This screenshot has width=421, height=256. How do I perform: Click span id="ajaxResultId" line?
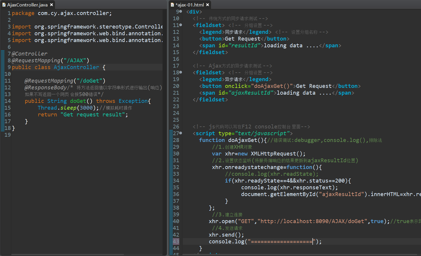pos(277,93)
